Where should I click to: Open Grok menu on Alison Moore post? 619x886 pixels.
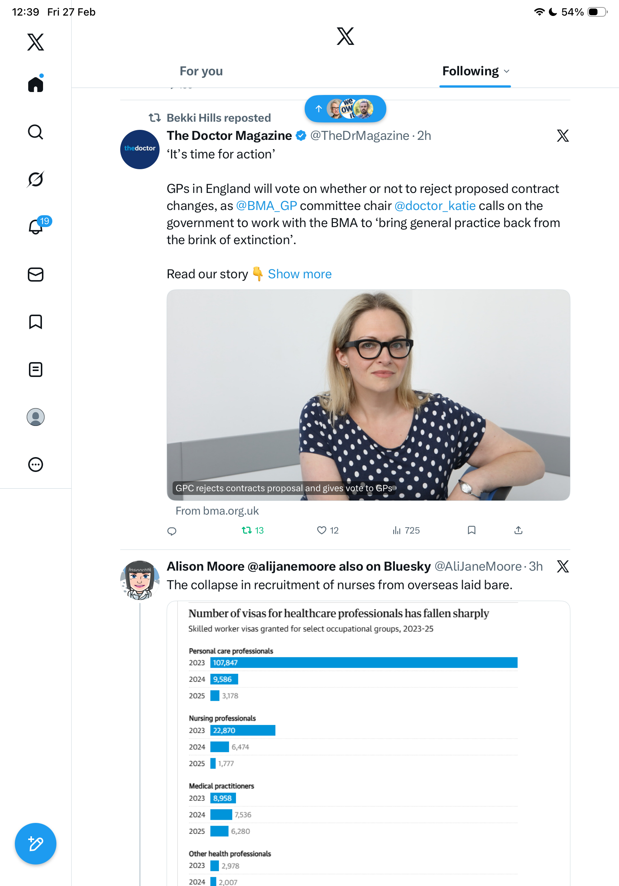[x=563, y=567]
